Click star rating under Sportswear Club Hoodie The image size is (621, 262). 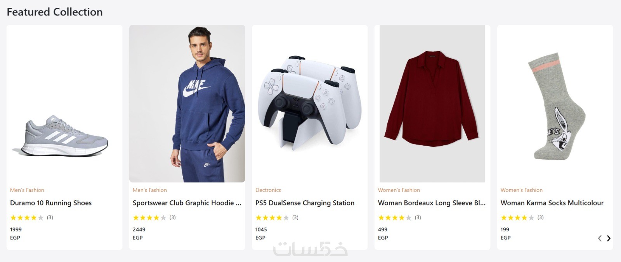(149, 218)
